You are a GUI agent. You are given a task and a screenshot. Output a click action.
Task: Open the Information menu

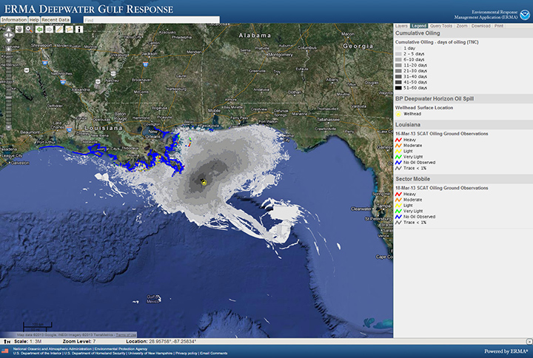click(14, 20)
